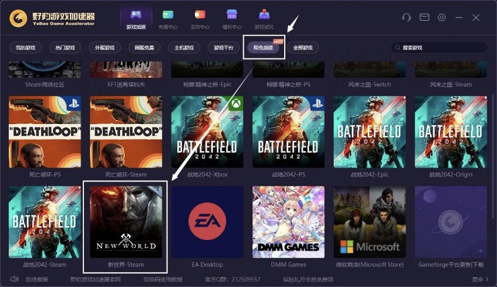Switch to the 限免加速 filter tab
Image resolution: width=497 pixels, height=287 pixels.
click(x=263, y=48)
